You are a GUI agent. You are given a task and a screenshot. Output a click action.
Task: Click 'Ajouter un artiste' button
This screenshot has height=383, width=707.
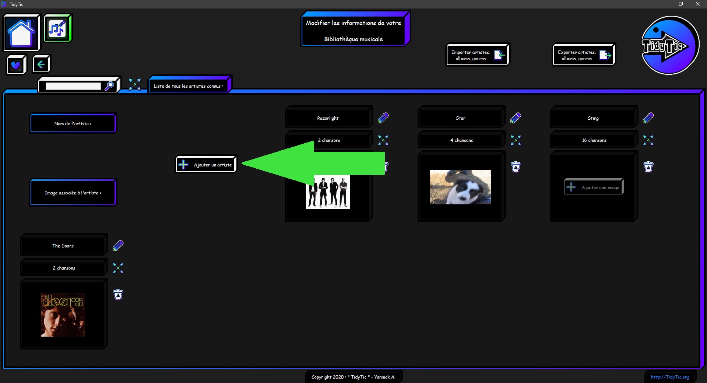click(x=206, y=165)
